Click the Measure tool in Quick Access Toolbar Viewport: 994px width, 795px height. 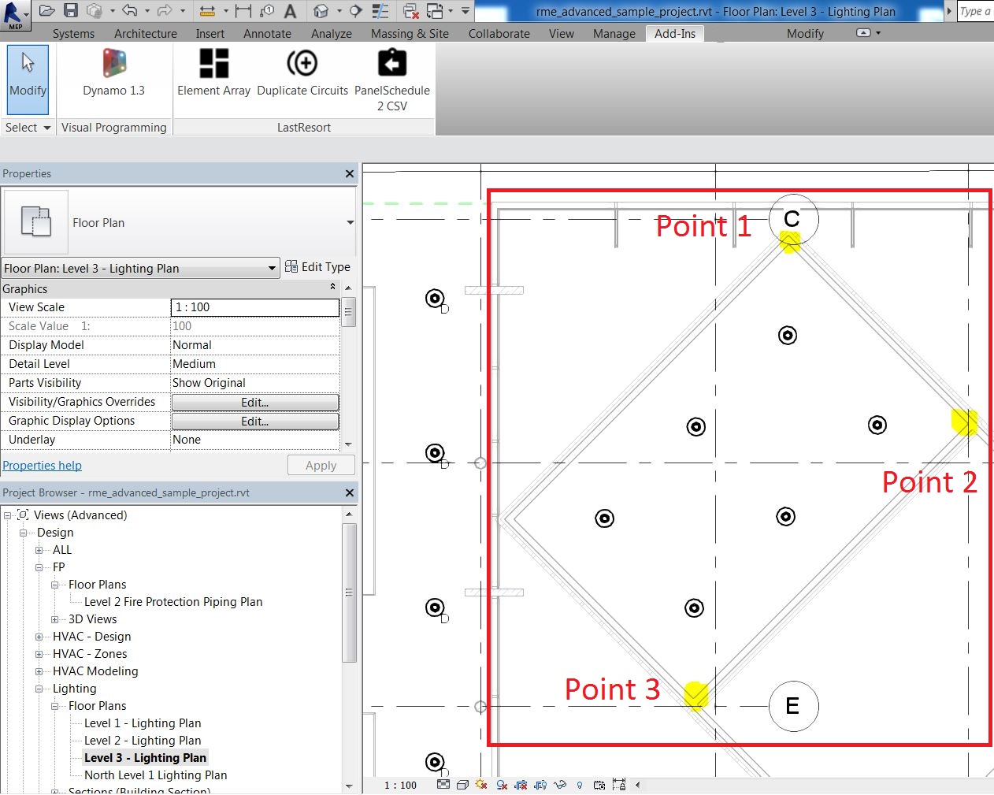tap(206, 11)
